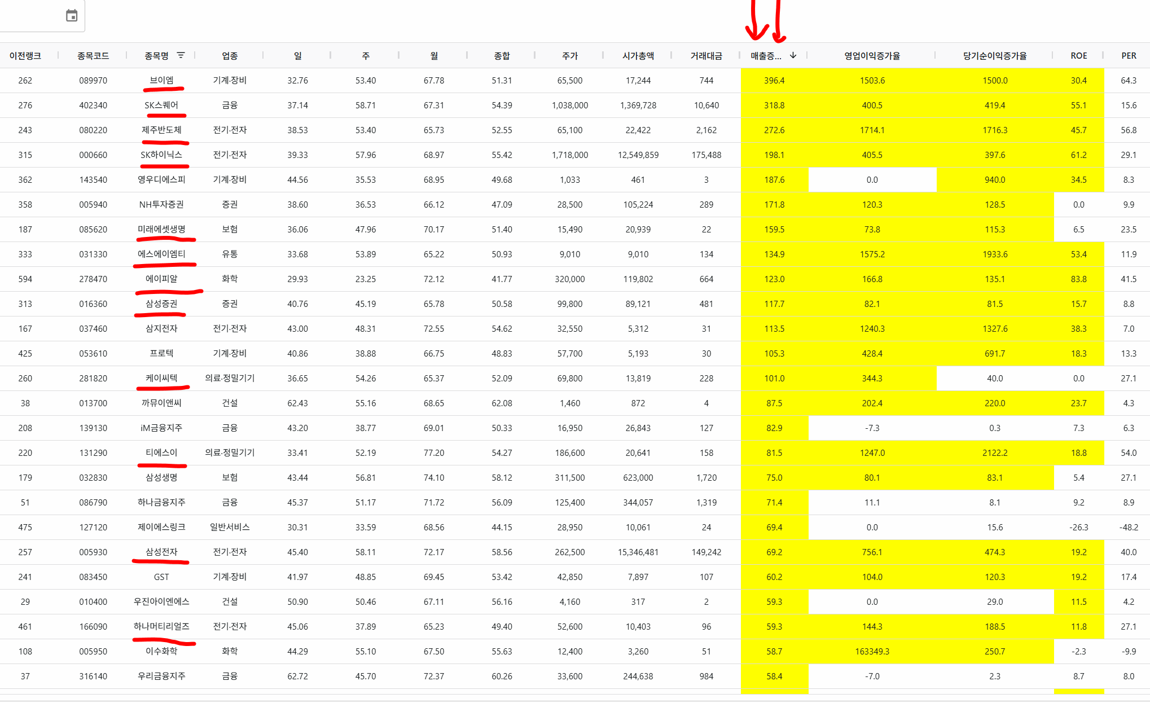Sort table by 업종 column header

230,56
